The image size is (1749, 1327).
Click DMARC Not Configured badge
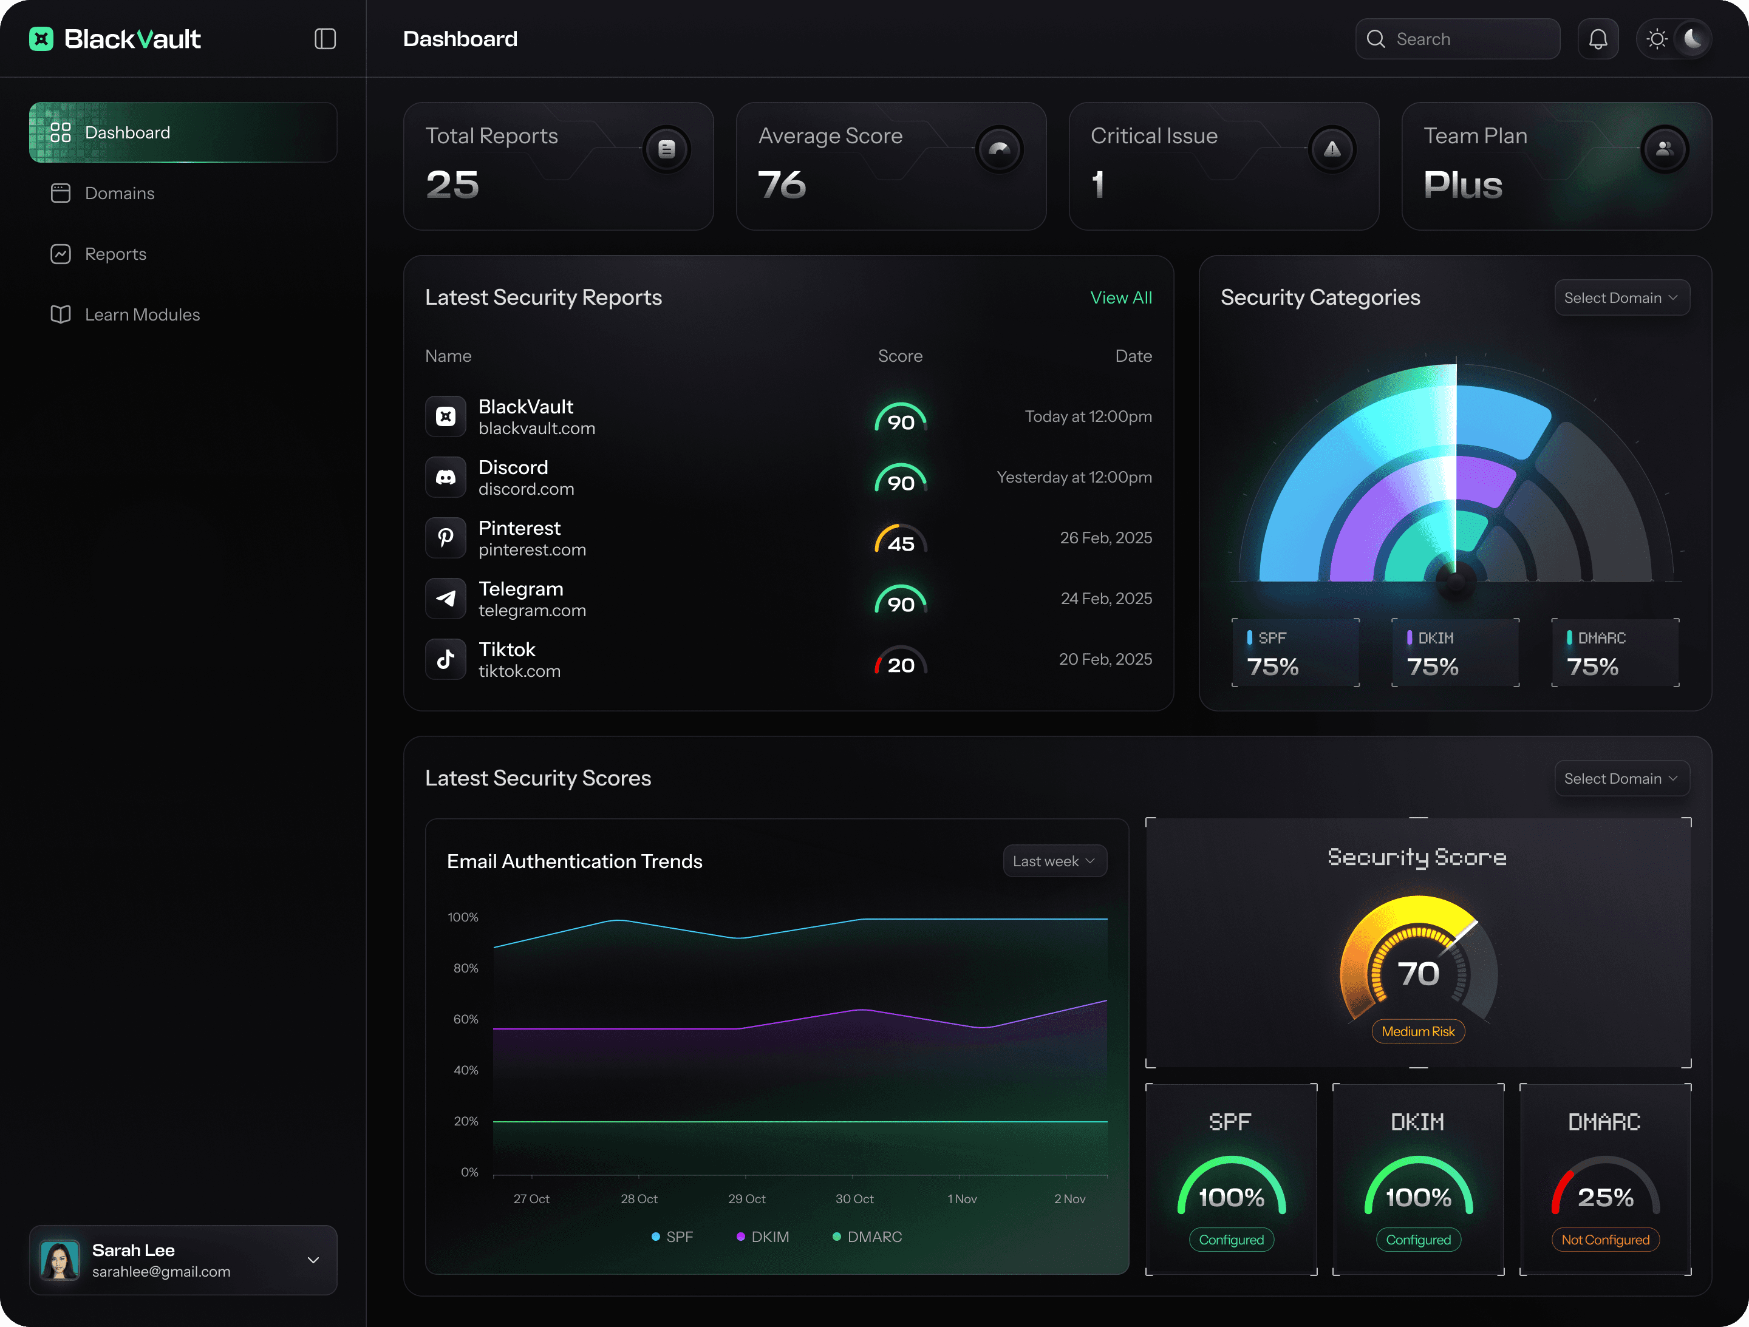1605,1240
